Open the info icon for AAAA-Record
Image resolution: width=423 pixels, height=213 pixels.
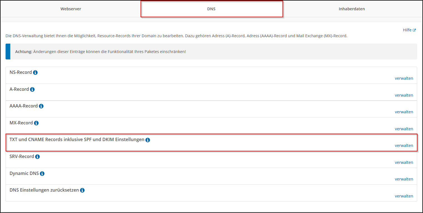tap(41, 106)
